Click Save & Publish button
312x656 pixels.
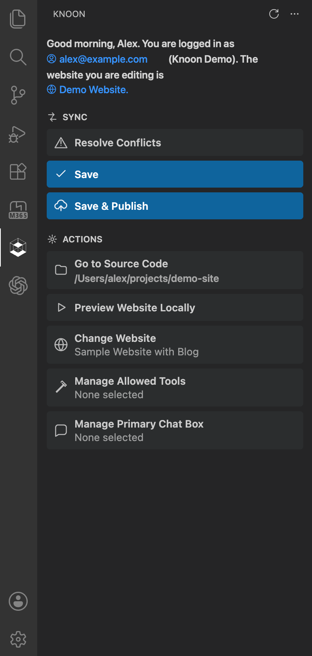coord(175,206)
